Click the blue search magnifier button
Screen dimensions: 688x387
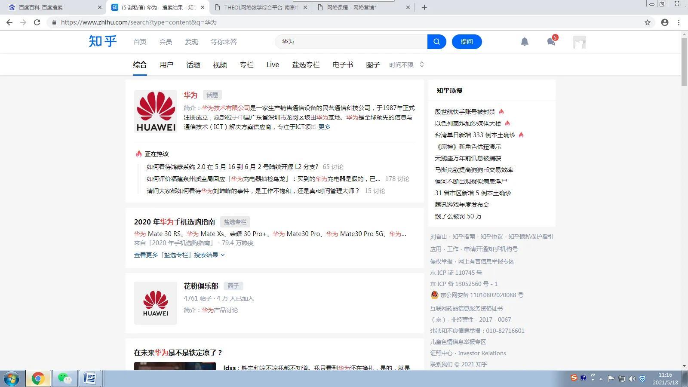pyautogui.click(x=436, y=42)
